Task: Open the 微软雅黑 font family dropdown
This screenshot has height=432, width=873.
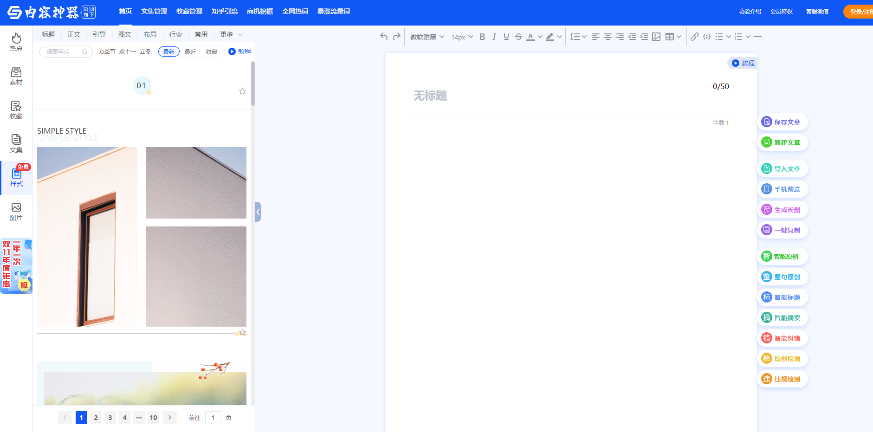Action: (x=427, y=37)
